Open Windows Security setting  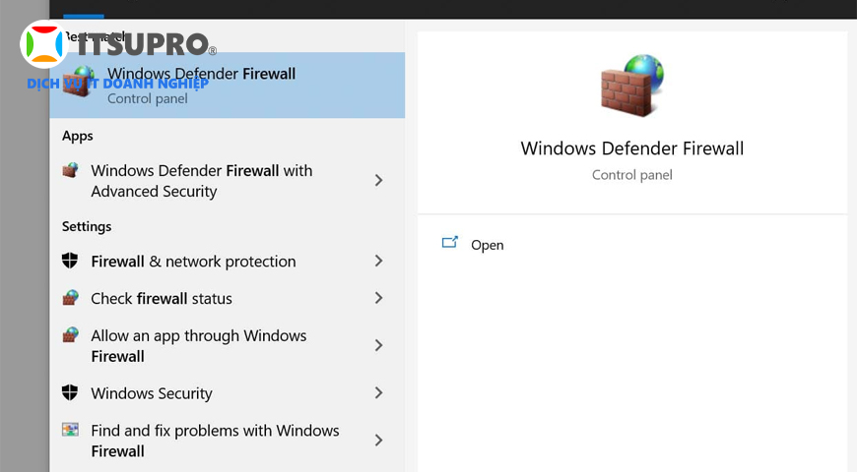tap(227, 393)
